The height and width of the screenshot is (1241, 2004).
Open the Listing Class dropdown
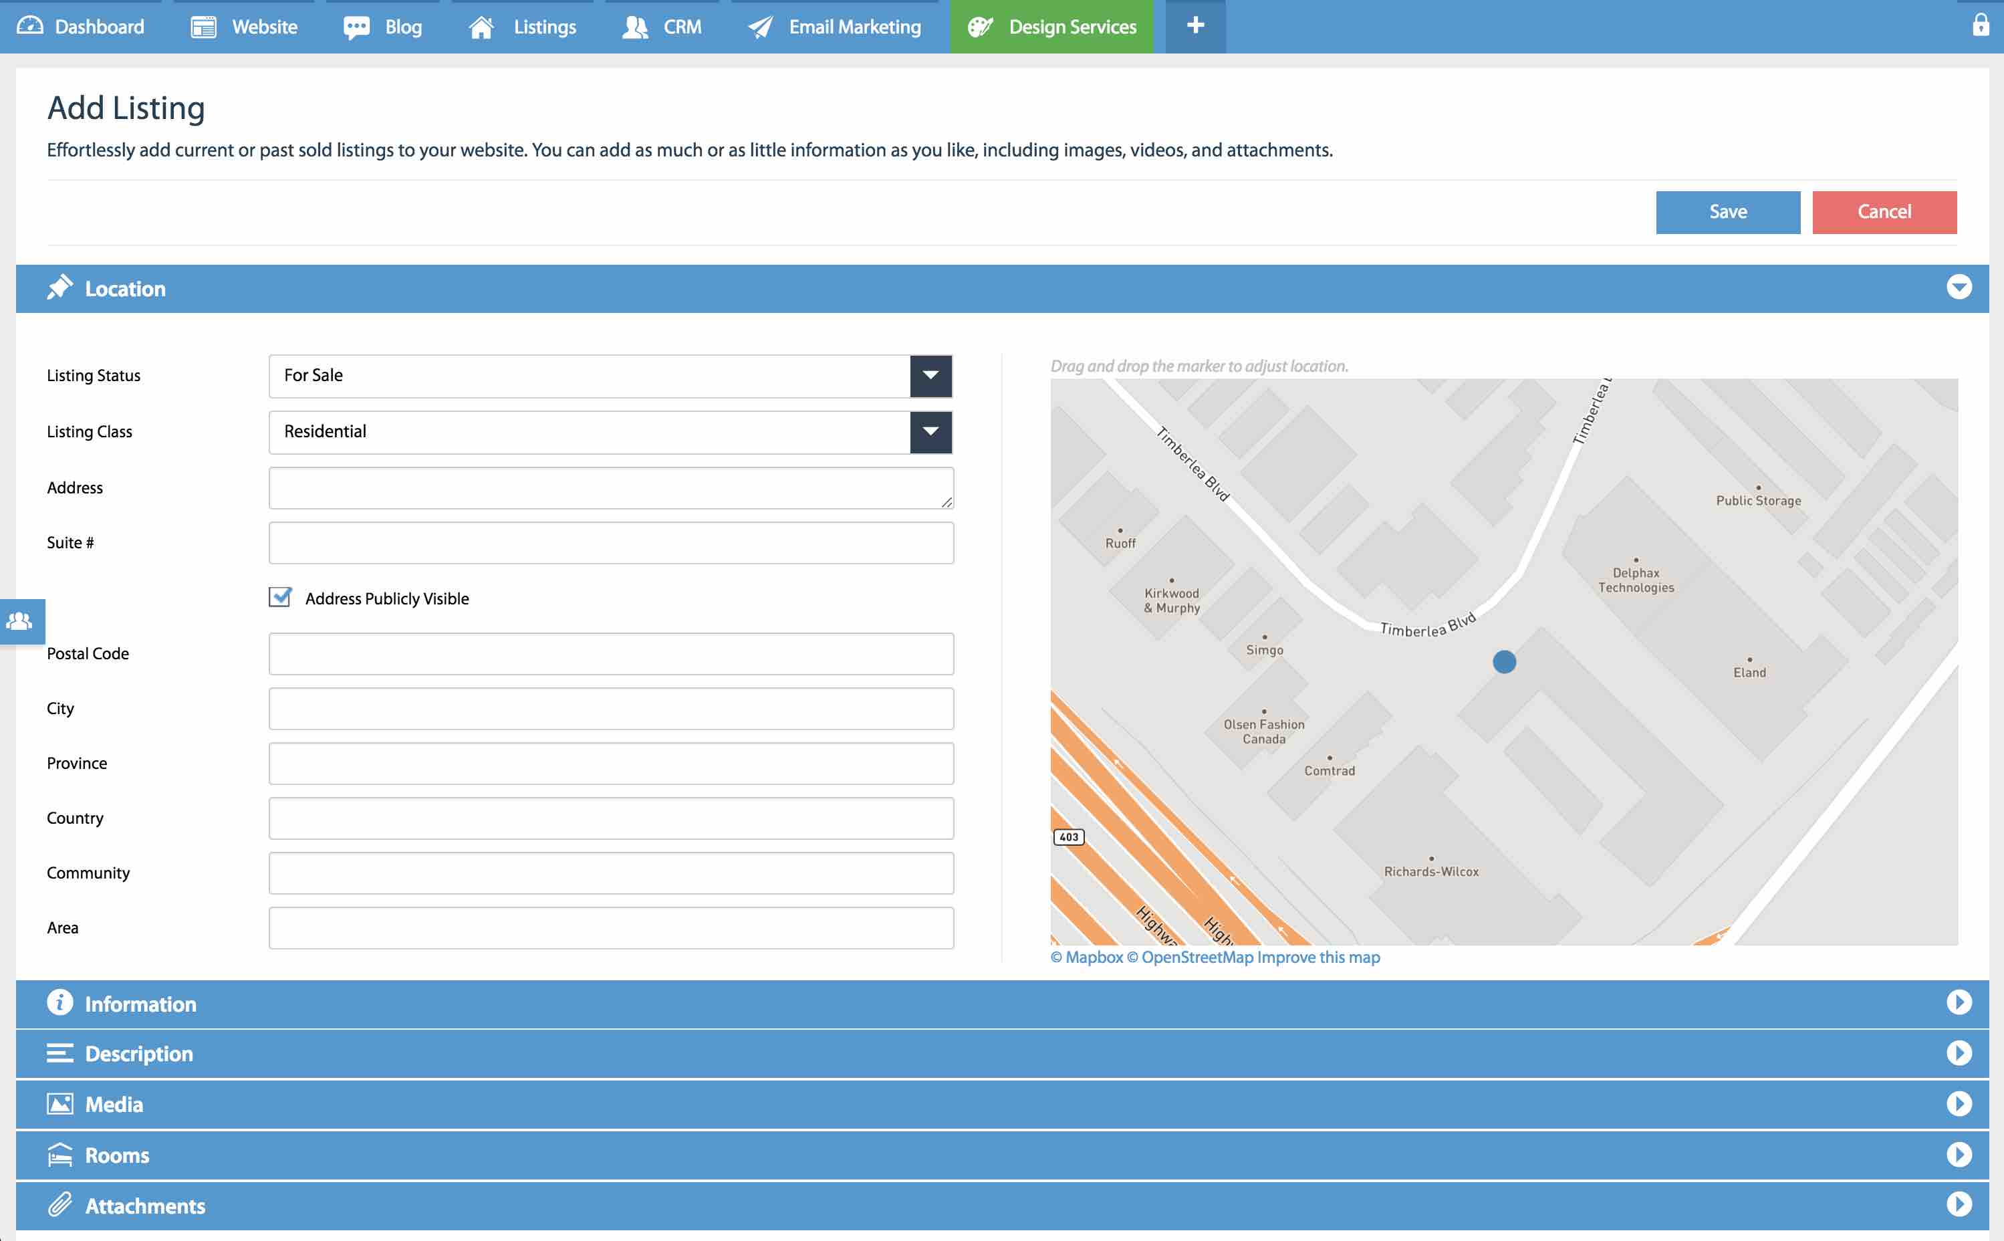930,432
